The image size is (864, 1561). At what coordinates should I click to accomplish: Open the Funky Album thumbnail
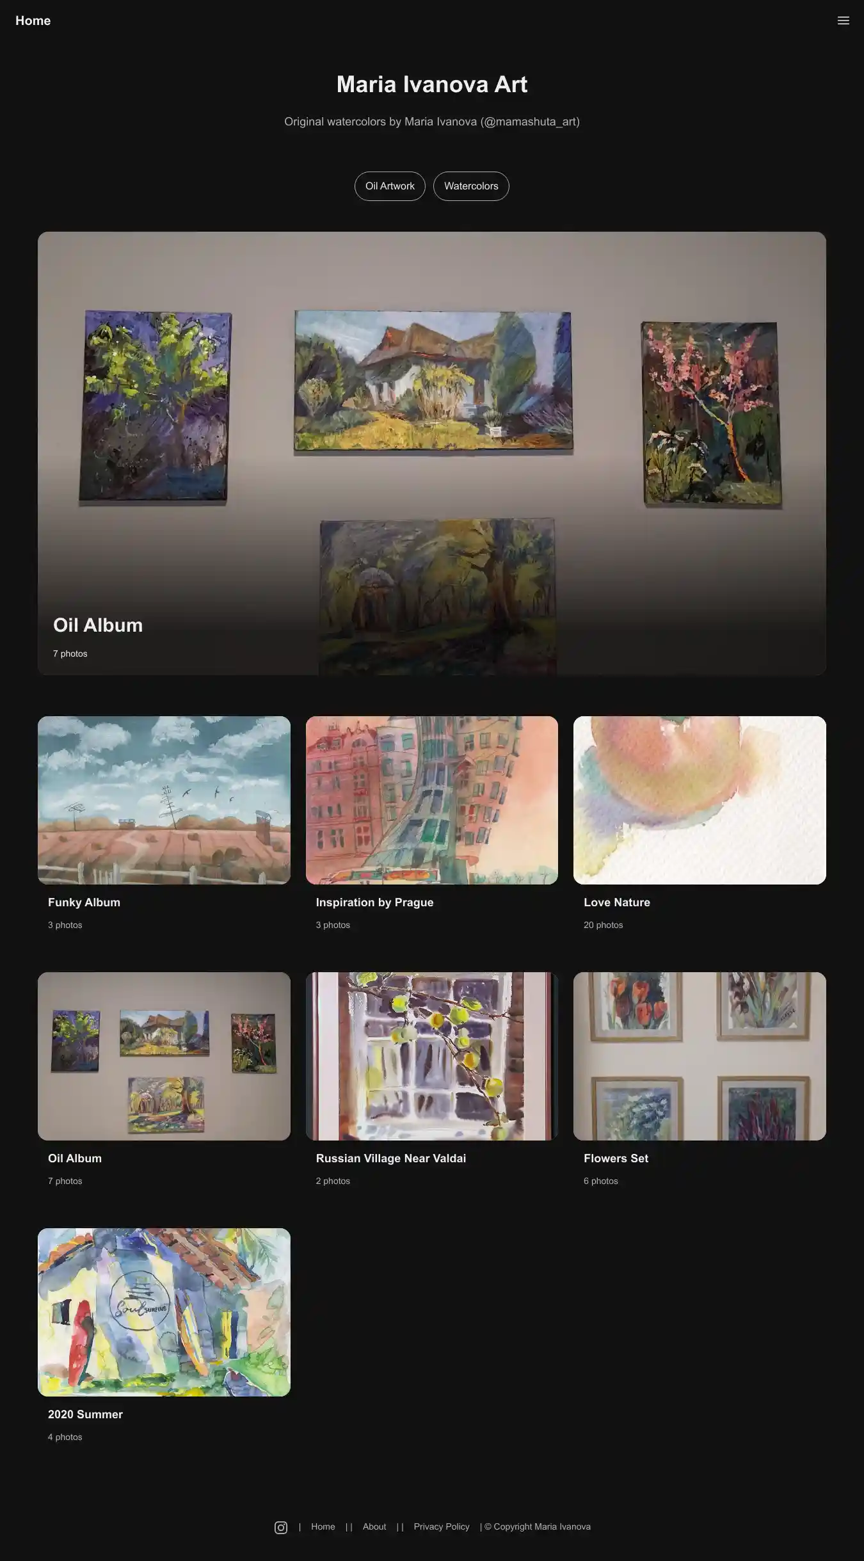164,800
